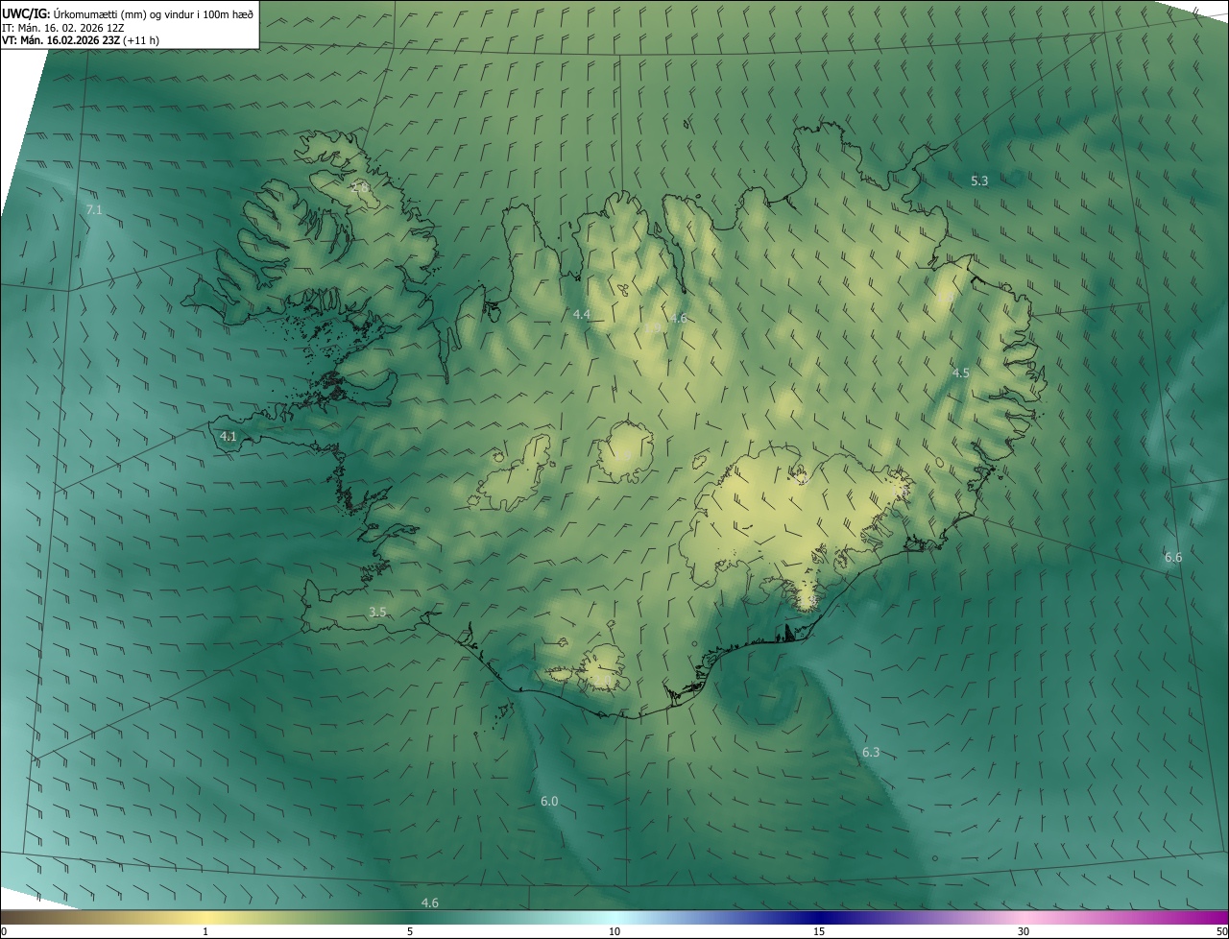Click the 4.4 value in north Iceland

coord(581,314)
